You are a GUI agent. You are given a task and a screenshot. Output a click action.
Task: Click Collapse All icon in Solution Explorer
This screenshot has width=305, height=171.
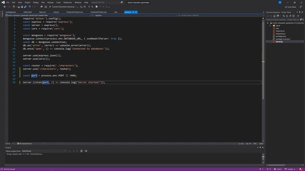click(290, 16)
